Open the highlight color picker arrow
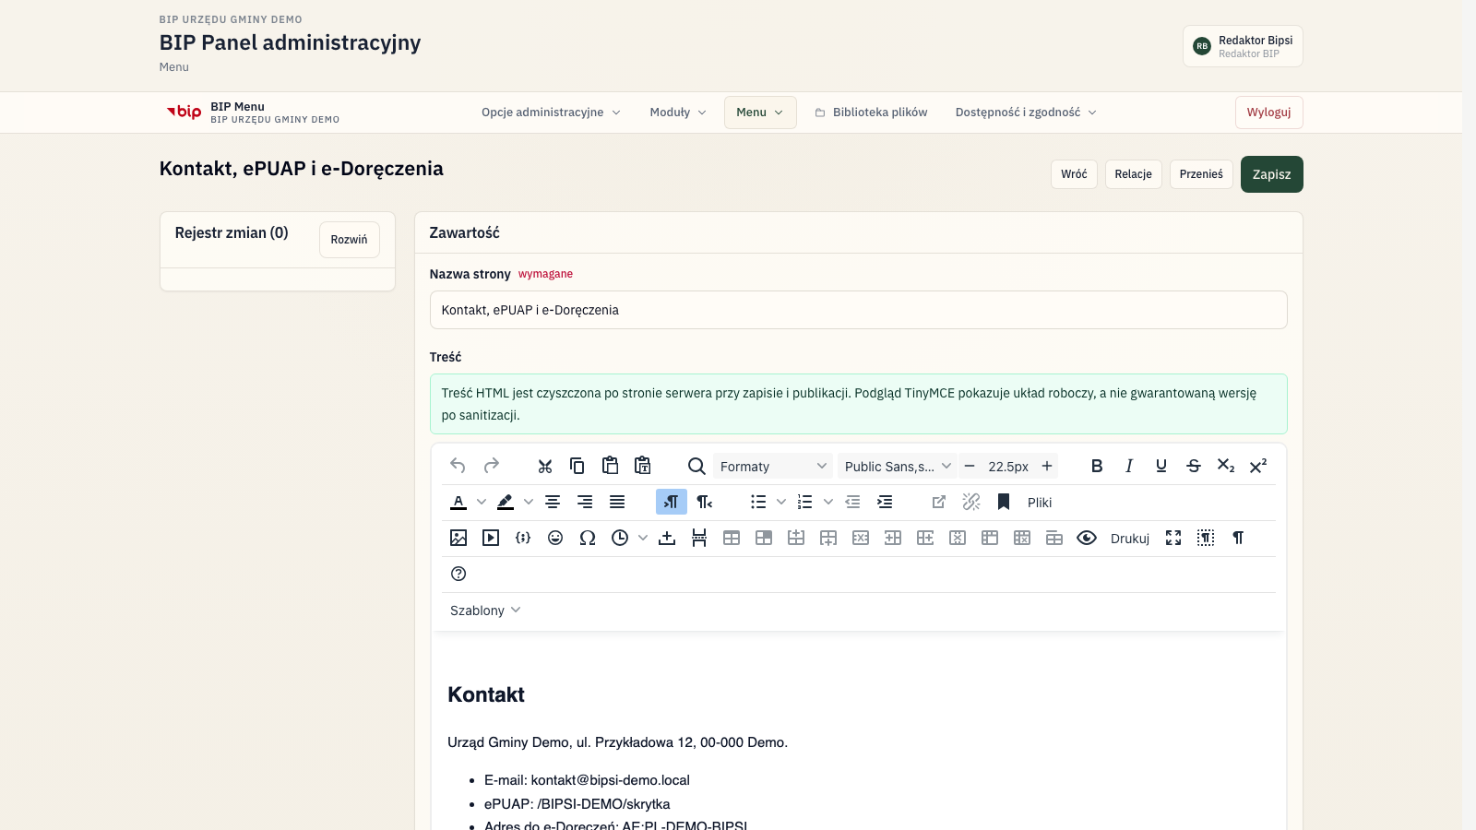This screenshot has width=1476, height=830. click(x=529, y=502)
